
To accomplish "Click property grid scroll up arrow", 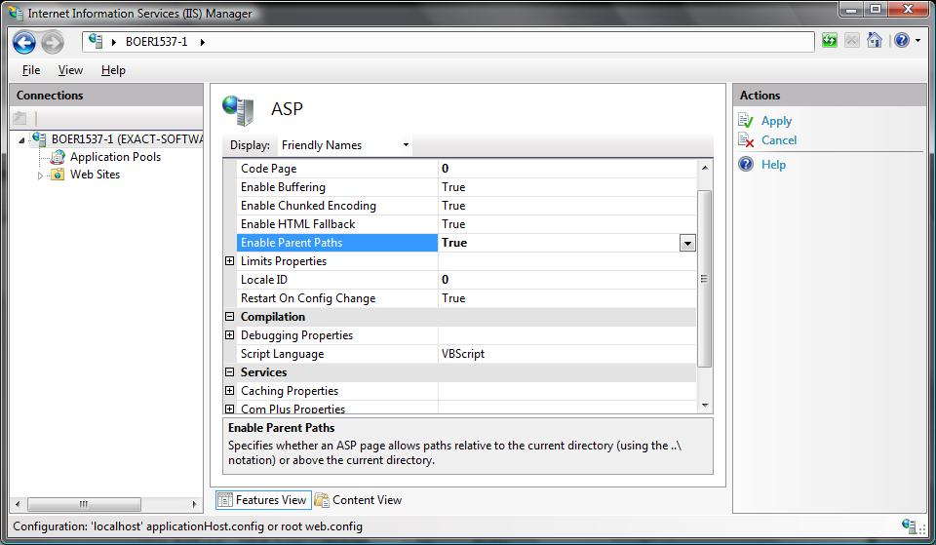I will 705,168.
